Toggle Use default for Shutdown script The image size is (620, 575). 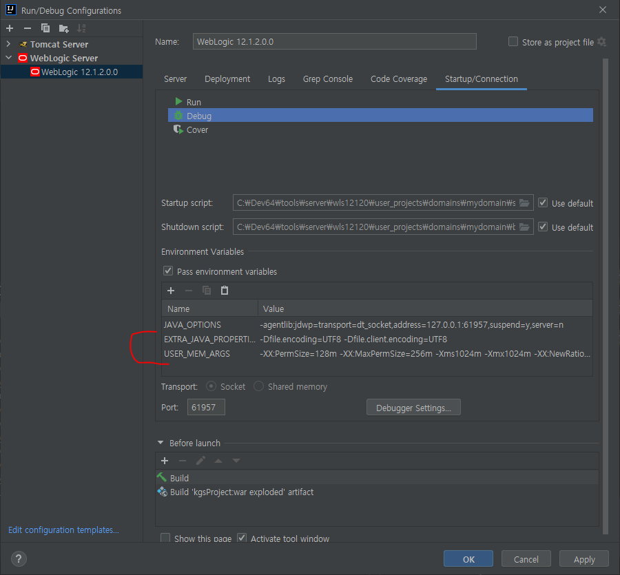543,227
